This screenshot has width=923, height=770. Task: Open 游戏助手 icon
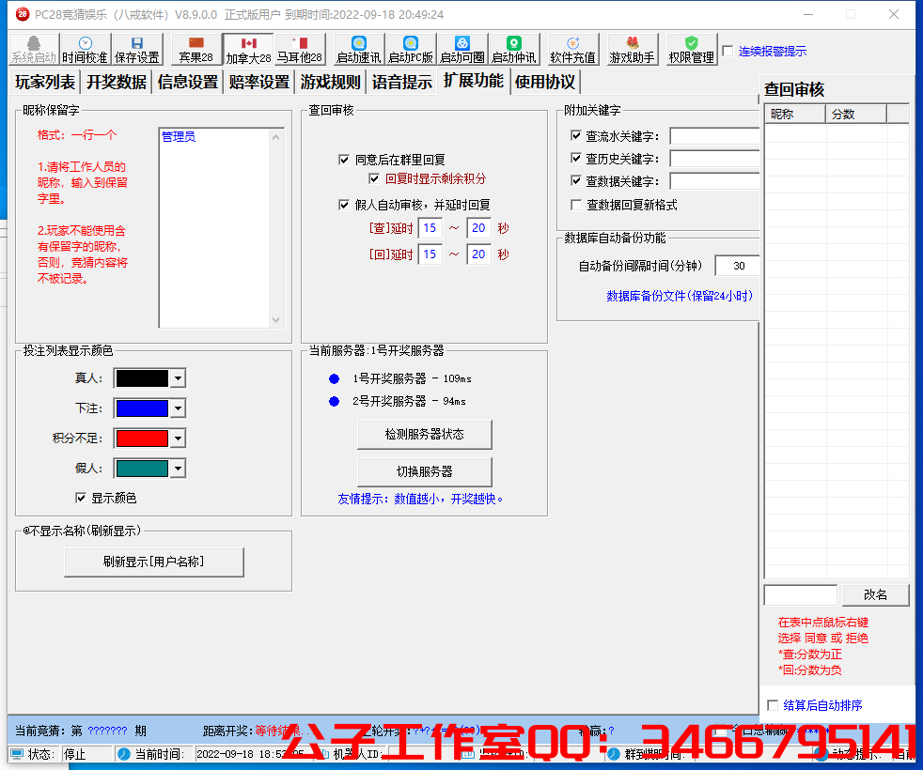(633, 49)
